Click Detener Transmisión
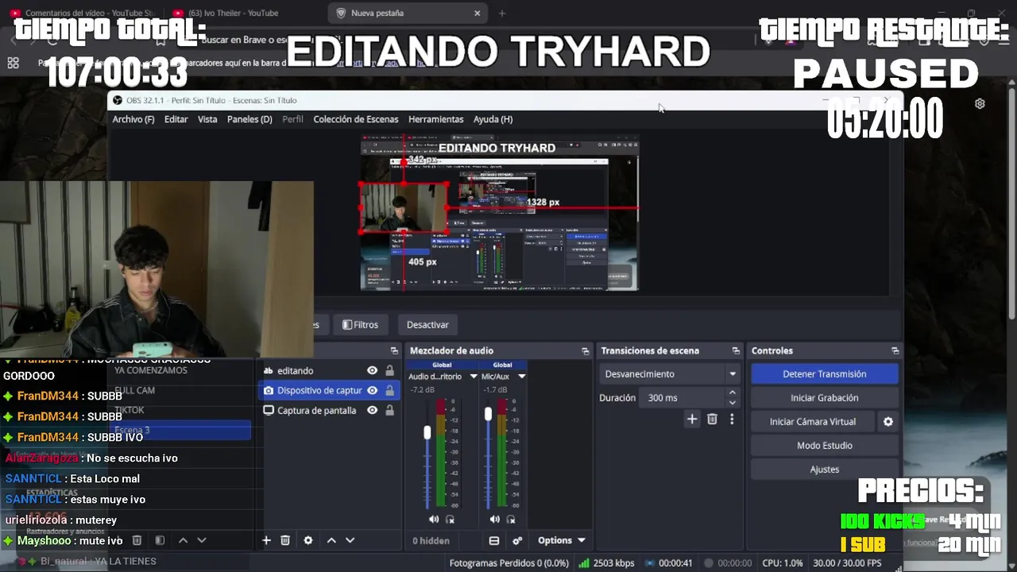This screenshot has width=1017, height=572. click(x=824, y=373)
